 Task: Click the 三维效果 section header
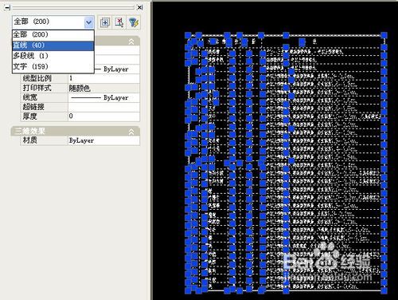pos(76,132)
